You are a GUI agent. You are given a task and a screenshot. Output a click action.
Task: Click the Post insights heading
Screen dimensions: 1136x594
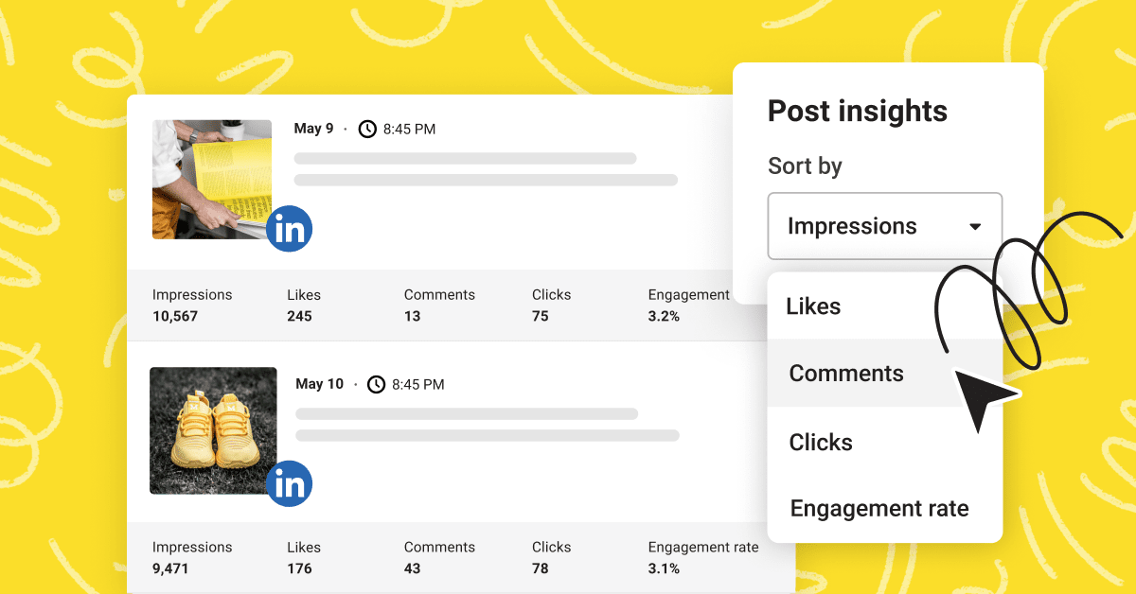pos(857,111)
